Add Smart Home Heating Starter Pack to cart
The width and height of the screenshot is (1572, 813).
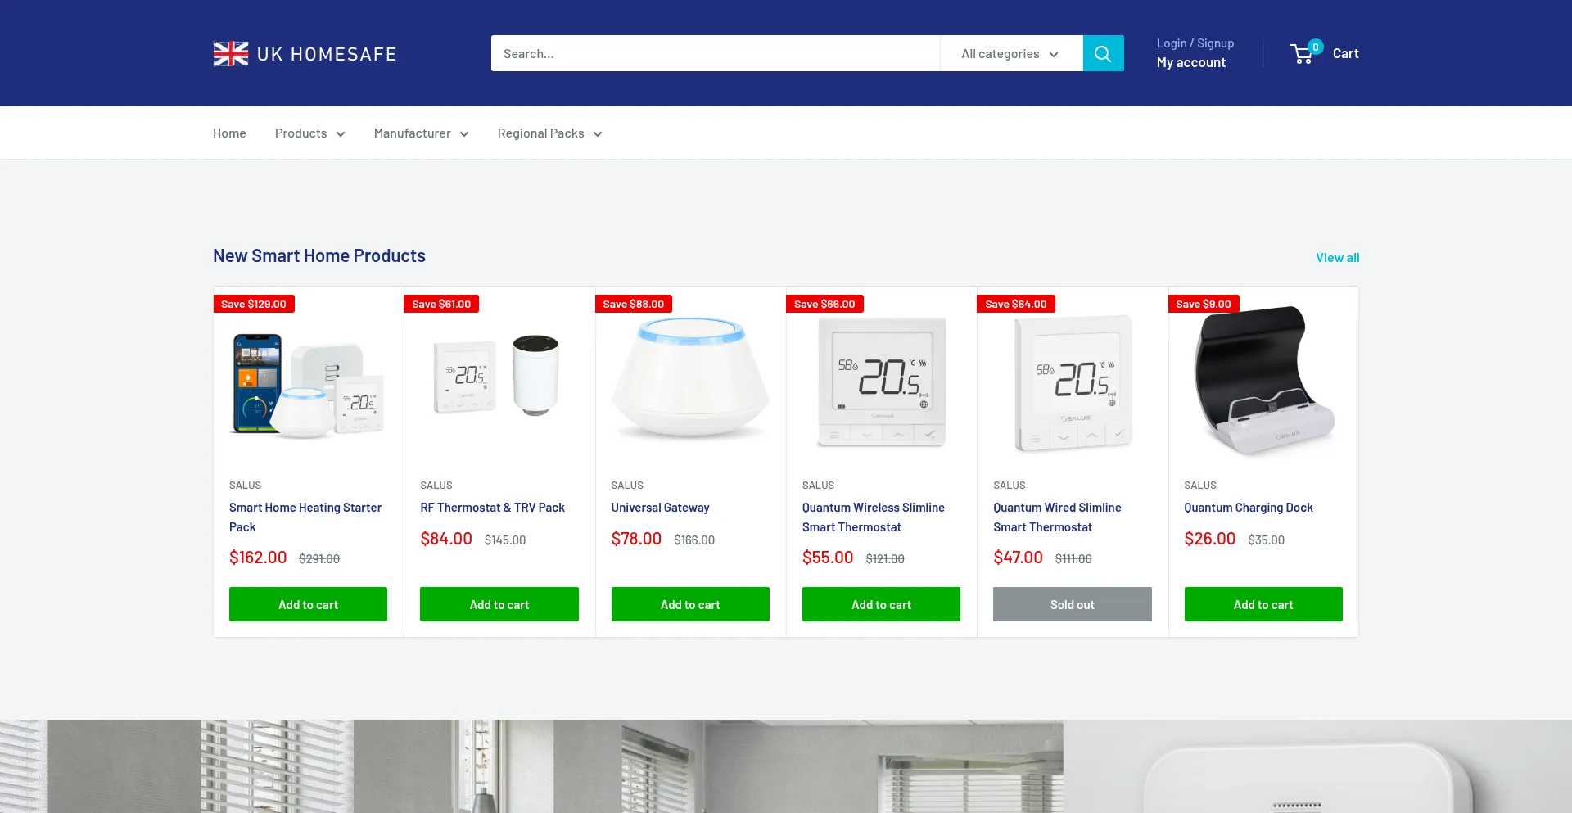coord(308,604)
